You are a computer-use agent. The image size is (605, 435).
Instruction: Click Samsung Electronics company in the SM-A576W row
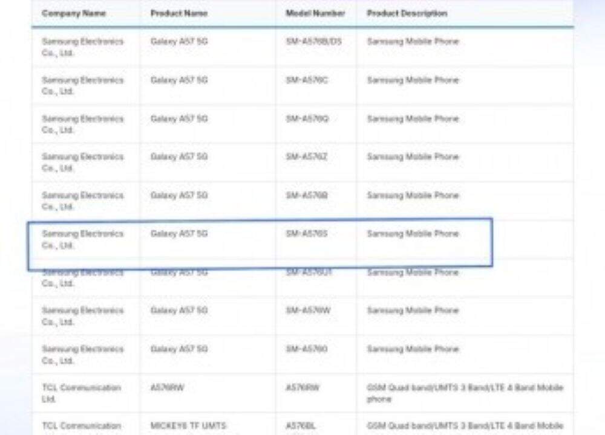pos(82,316)
